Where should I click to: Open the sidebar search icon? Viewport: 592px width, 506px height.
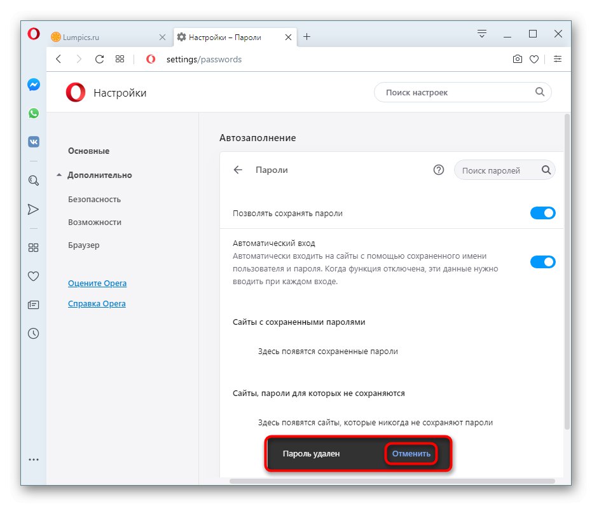pos(34,181)
